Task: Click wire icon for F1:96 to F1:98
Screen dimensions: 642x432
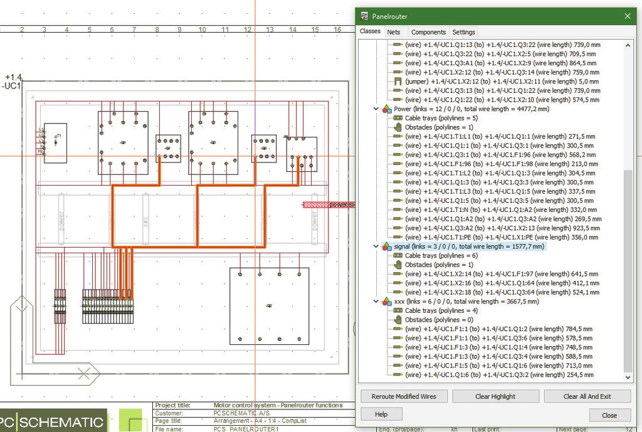Action: 397,164
